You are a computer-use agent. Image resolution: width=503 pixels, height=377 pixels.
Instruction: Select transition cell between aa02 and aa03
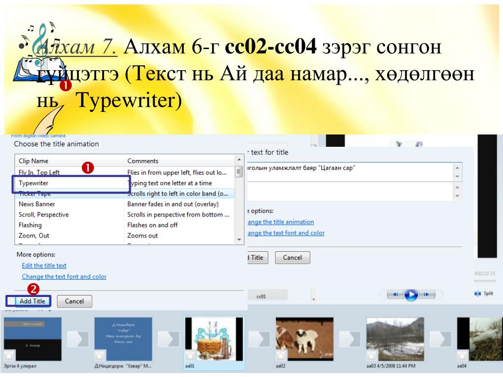350,339
